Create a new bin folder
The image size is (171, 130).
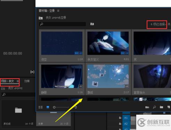click(x=161, y=107)
